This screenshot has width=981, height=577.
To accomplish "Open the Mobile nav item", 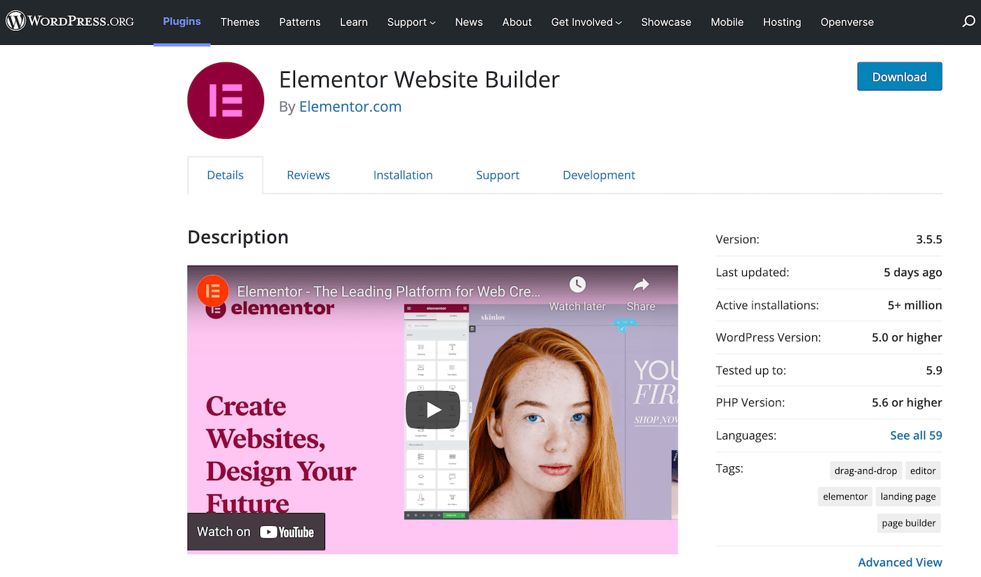I will 727,22.
